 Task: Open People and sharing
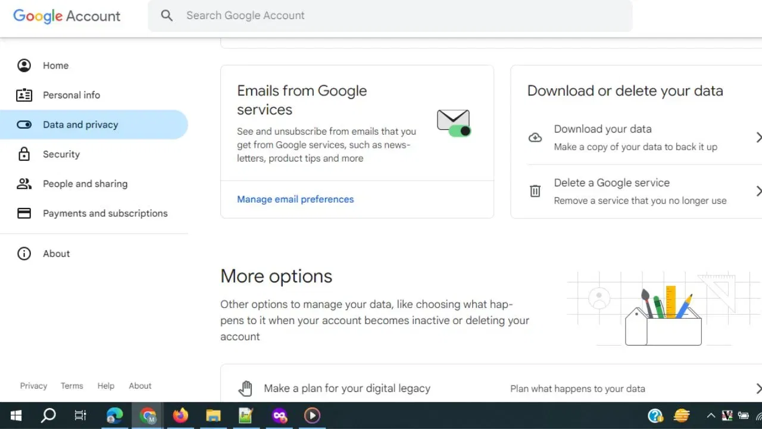click(94, 184)
